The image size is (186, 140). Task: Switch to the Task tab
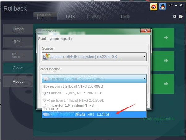(x=70, y=16)
